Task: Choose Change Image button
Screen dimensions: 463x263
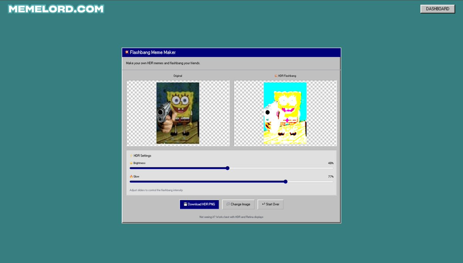Action: 238,204
